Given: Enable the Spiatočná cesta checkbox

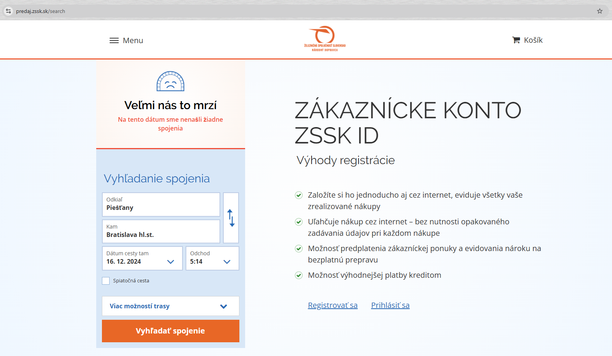Looking at the screenshot, I should pyautogui.click(x=106, y=281).
